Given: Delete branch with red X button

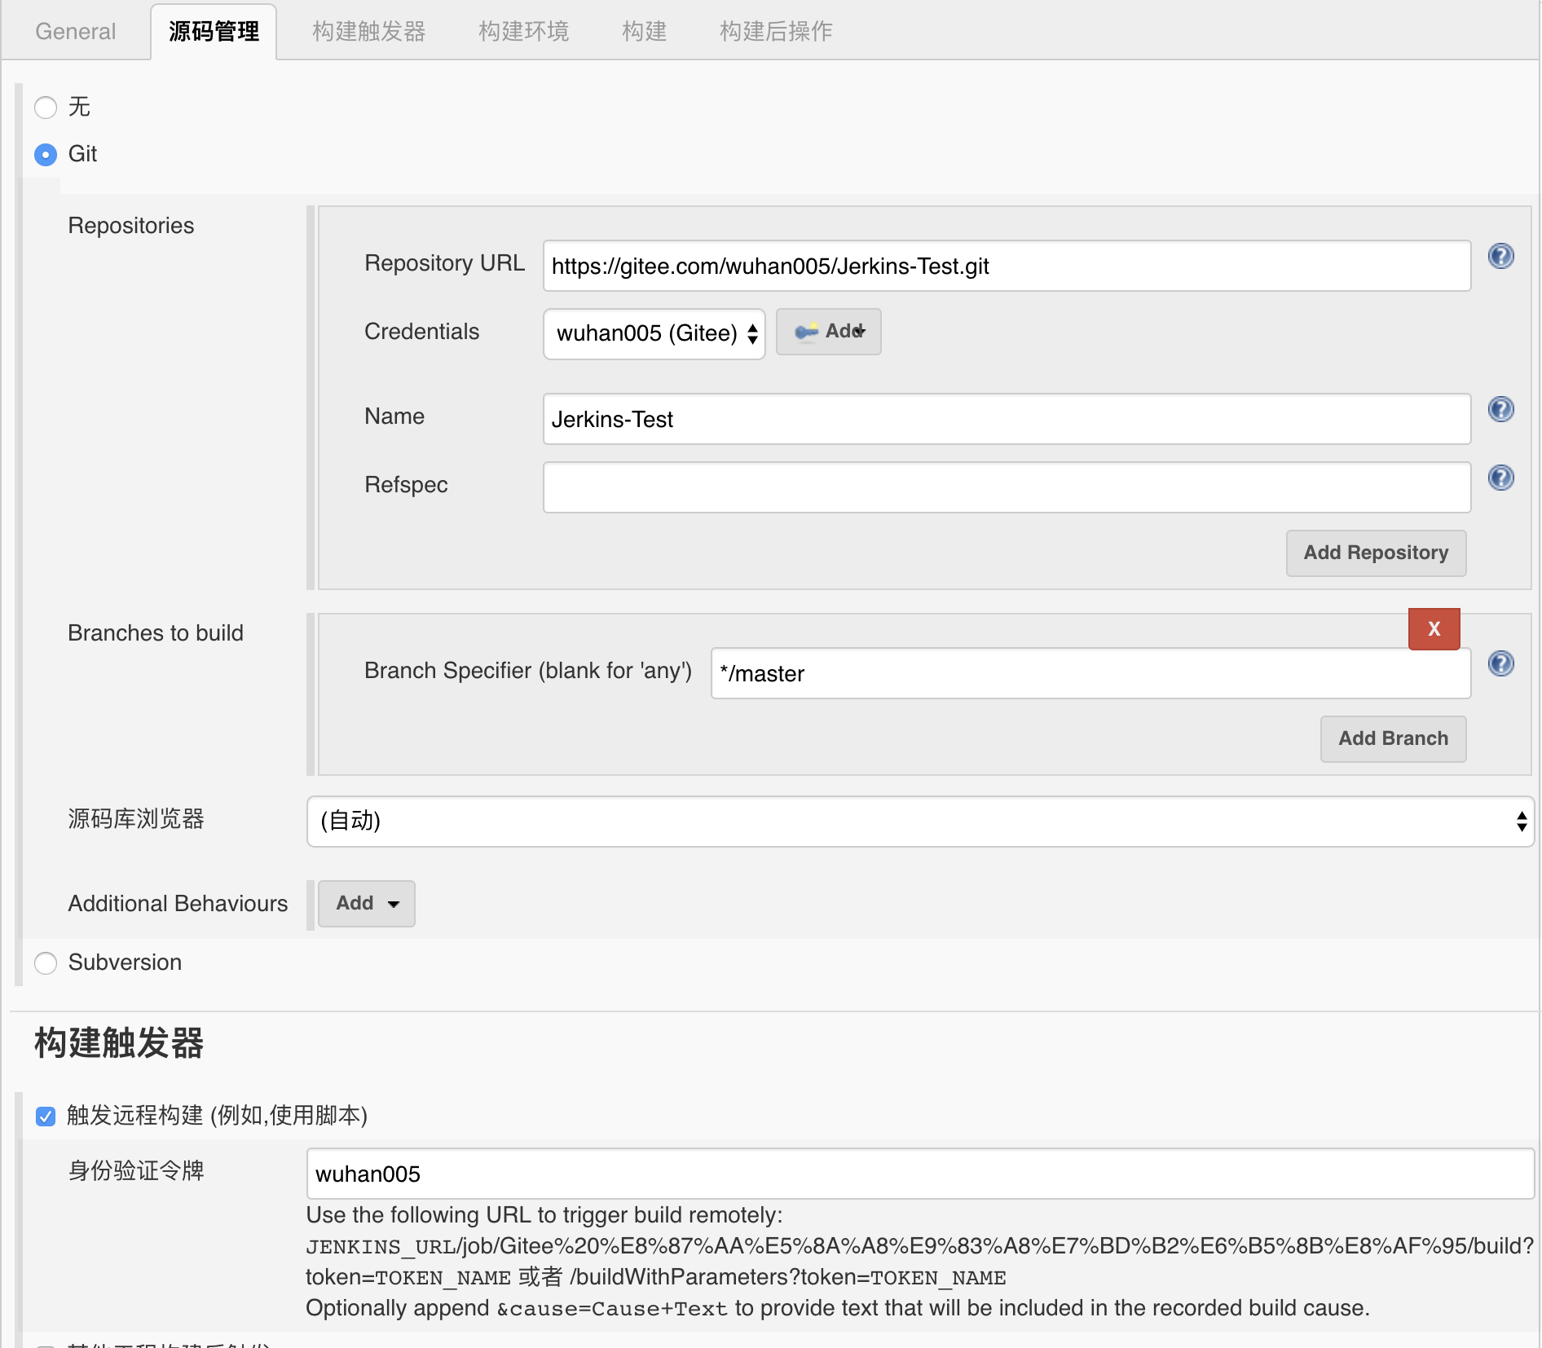Looking at the screenshot, I should pyautogui.click(x=1434, y=629).
